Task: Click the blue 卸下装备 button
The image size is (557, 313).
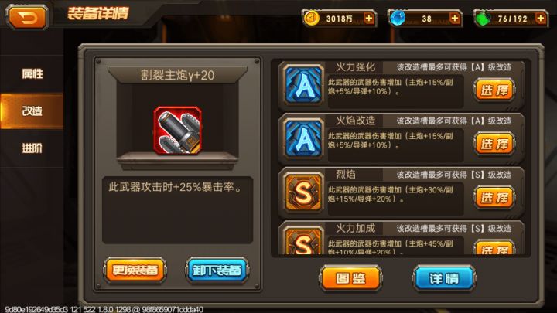Action: pos(217,270)
